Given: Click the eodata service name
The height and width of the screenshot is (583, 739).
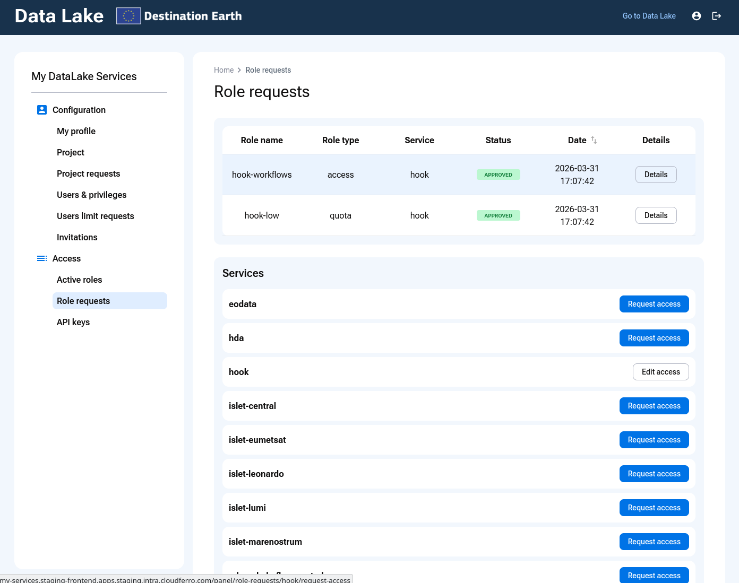Looking at the screenshot, I should point(243,304).
